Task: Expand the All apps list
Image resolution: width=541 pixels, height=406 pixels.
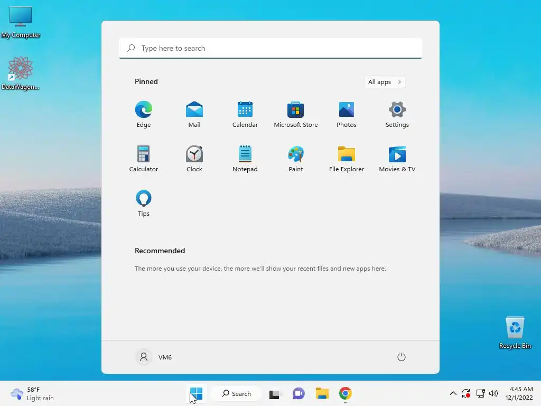Action: (385, 82)
